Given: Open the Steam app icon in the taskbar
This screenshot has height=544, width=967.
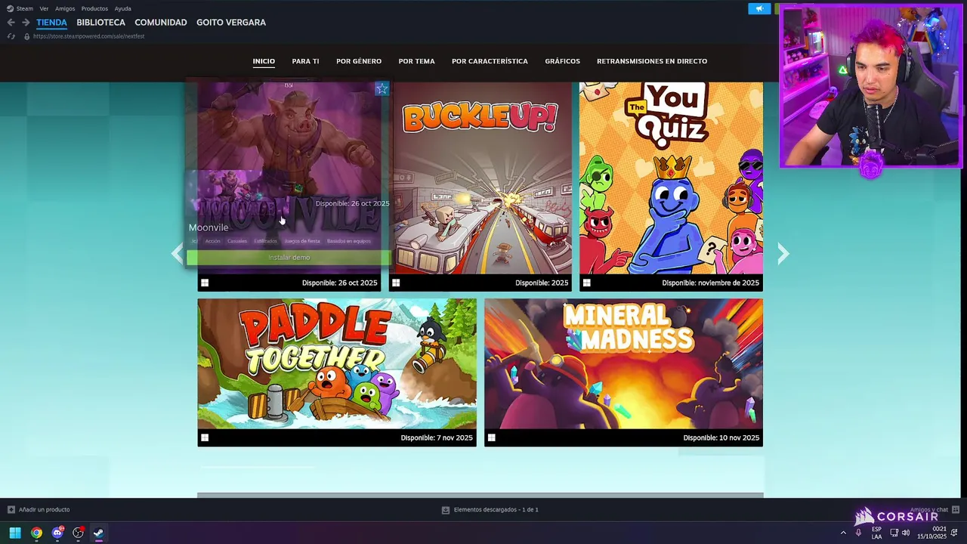Looking at the screenshot, I should [98, 533].
